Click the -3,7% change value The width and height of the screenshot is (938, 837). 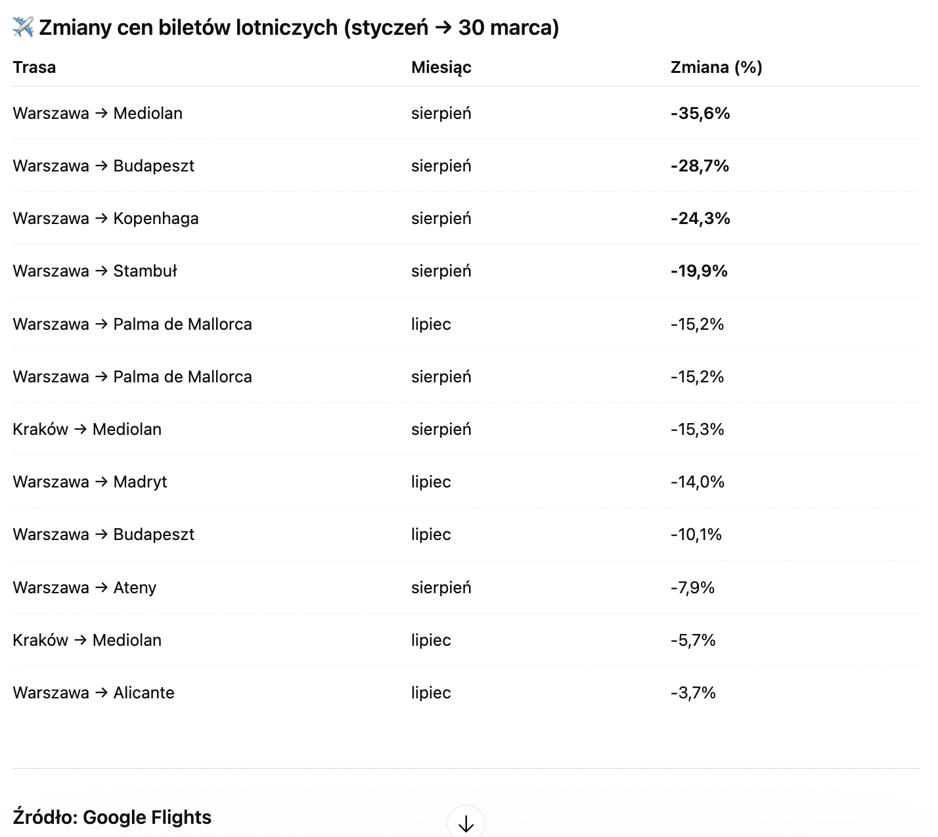tap(693, 692)
